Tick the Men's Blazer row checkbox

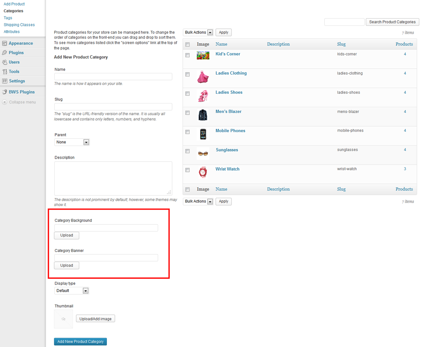(187, 113)
